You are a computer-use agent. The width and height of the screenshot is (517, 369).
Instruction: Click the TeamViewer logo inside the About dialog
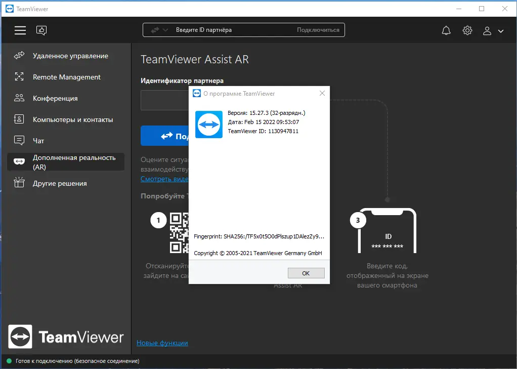[208, 124]
